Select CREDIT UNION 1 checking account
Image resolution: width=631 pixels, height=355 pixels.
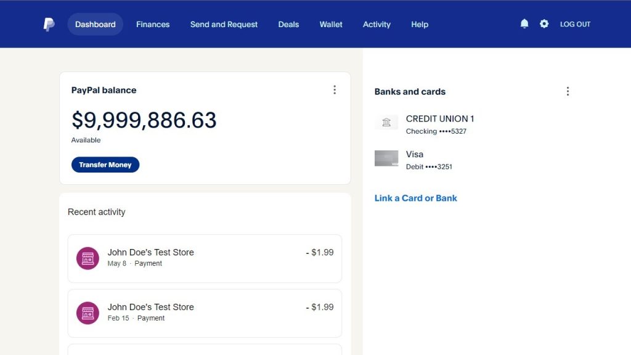440,124
